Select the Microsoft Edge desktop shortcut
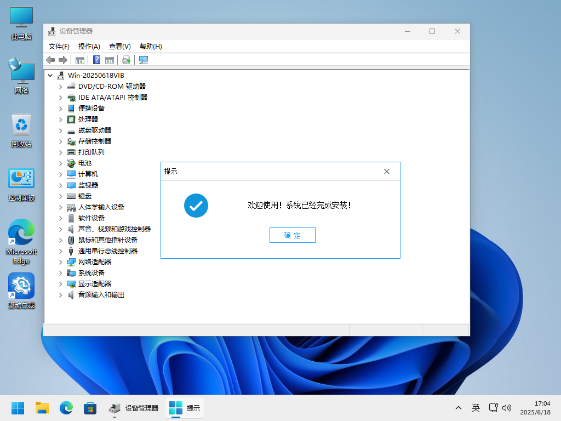Screen dimensions: 561x421 click(21, 242)
